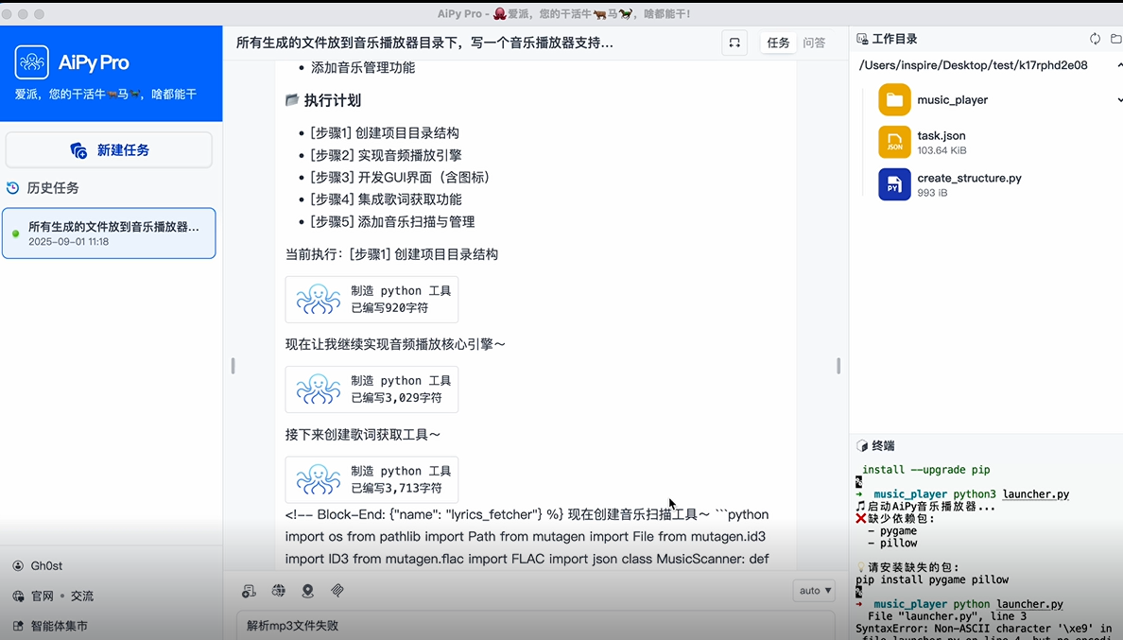Open the 官网 link
Viewport: 1123px width, 640px height.
tap(43, 596)
